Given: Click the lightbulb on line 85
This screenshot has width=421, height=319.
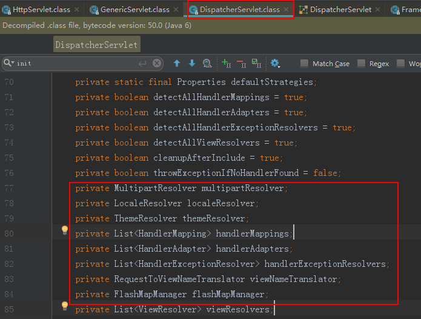Looking at the screenshot, I should 65,306.
